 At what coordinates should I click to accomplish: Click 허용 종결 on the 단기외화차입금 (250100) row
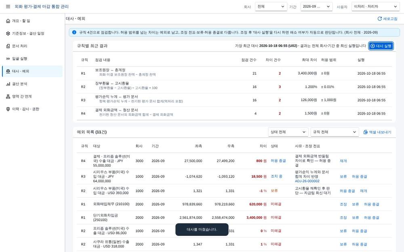point(372,218)
